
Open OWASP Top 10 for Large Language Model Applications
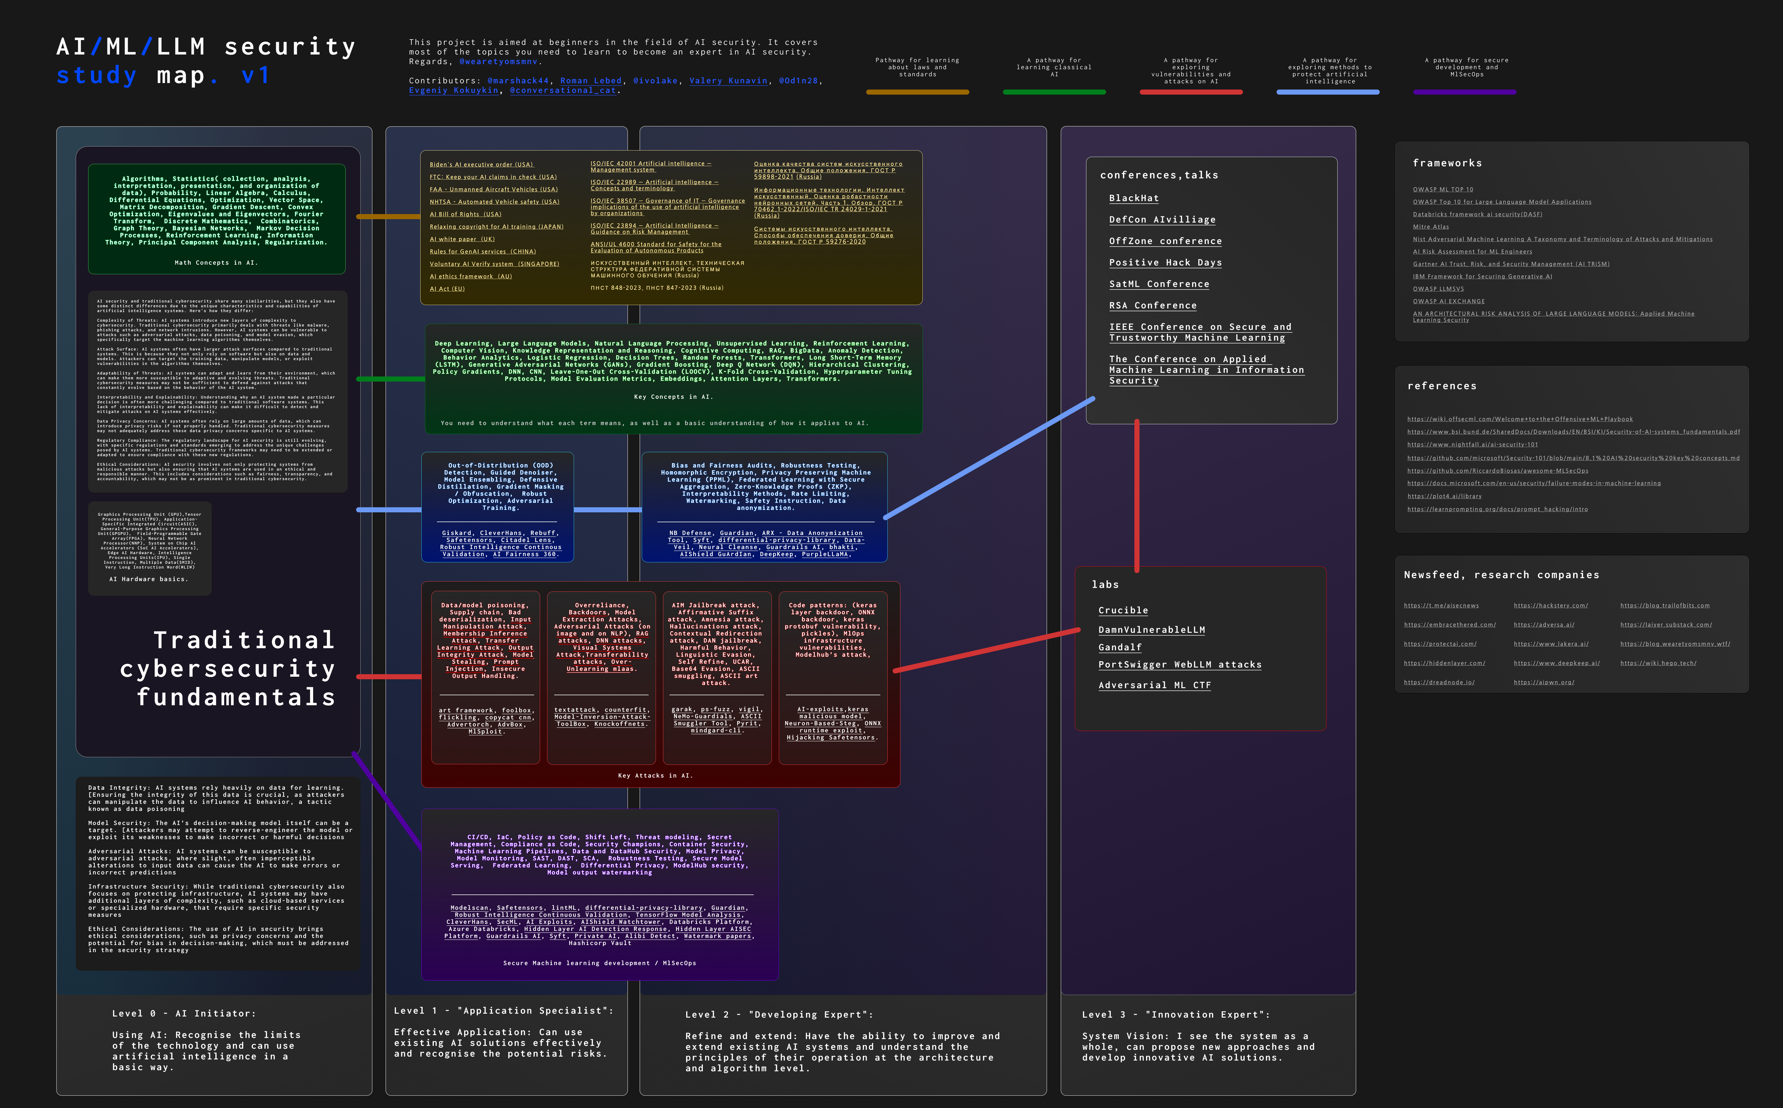coord(1502,202)
